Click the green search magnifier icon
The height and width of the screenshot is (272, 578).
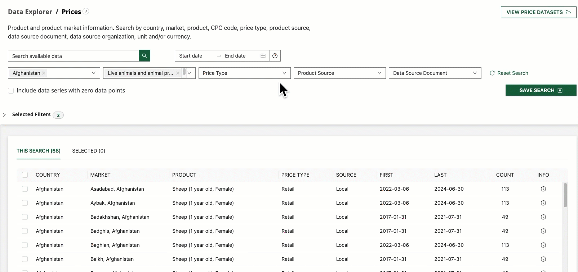point(144,56)
